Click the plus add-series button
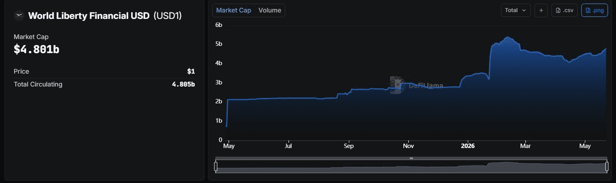This screenshot has height=183, width=616. (x=541, y=10)
